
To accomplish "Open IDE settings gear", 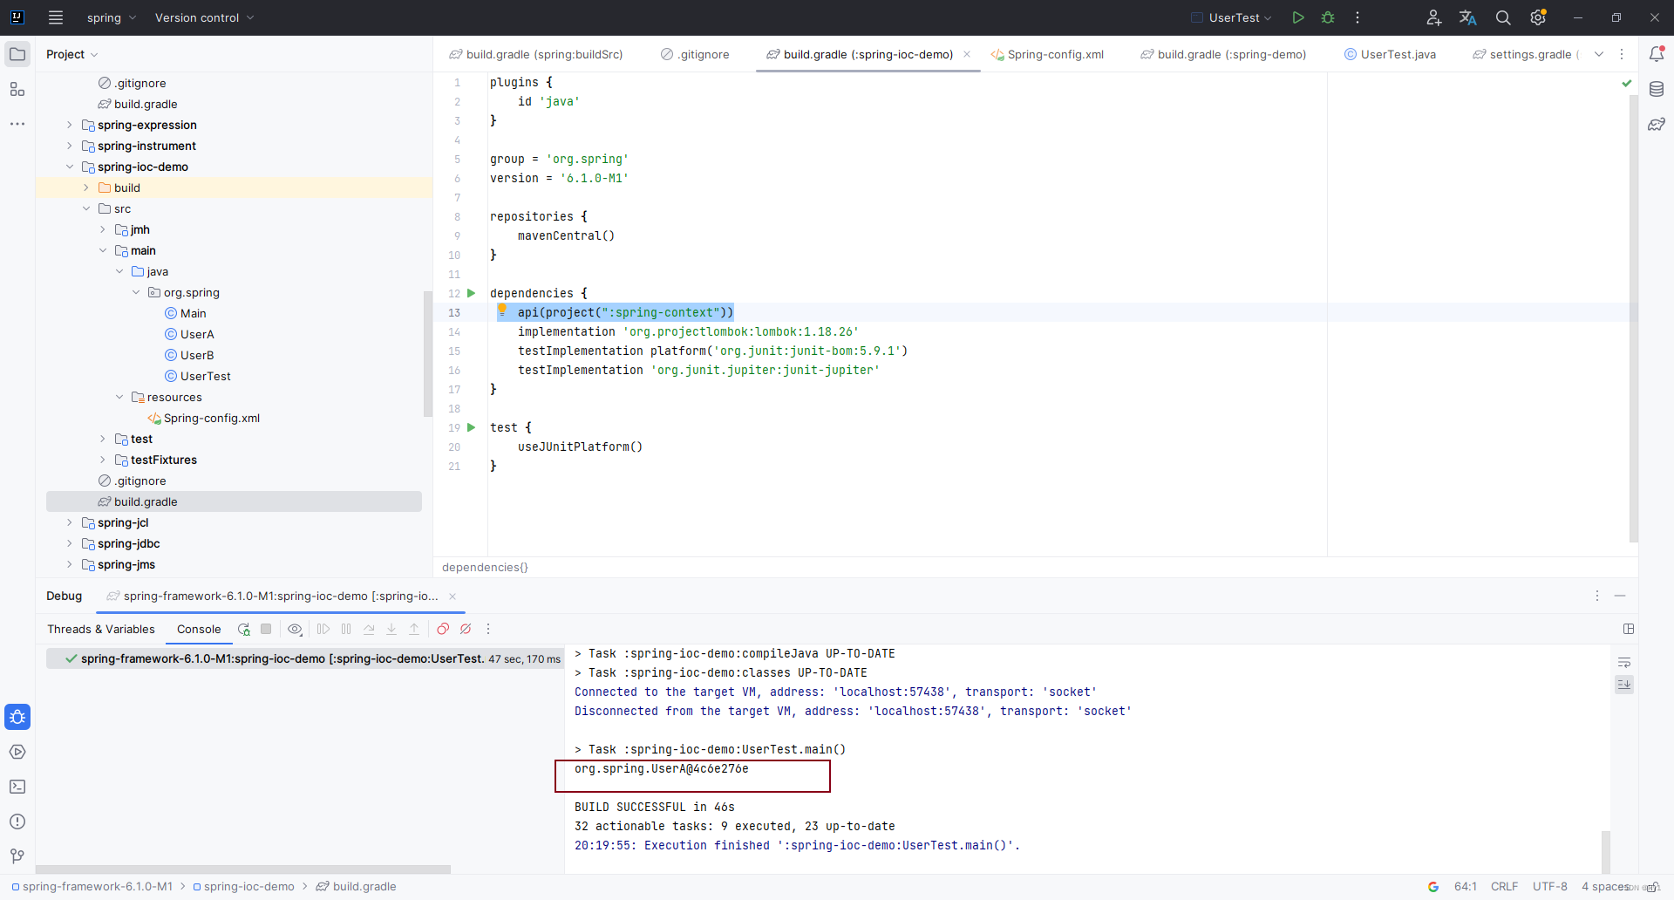I will 1538,17.
